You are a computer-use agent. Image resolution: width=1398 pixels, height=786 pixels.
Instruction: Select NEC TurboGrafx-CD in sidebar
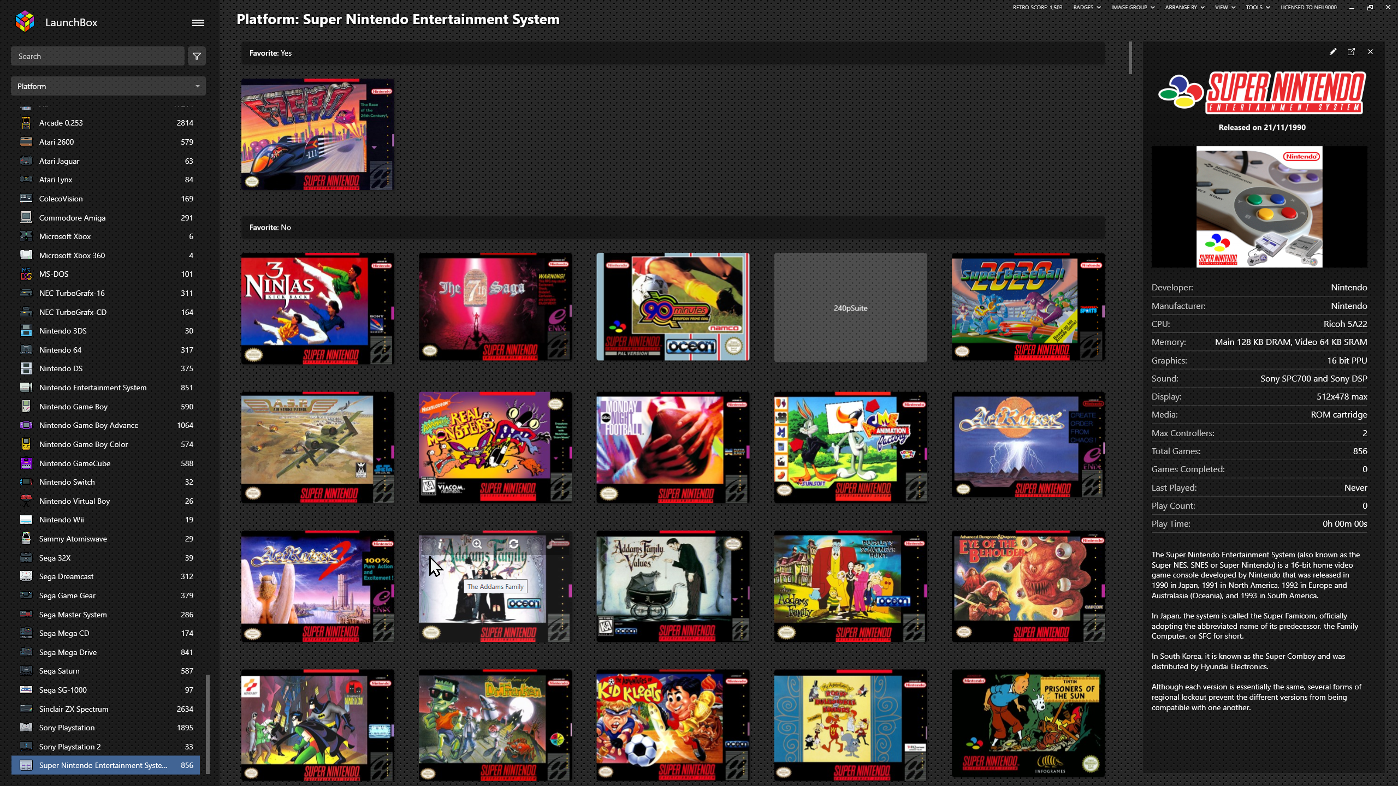(105, 312)
